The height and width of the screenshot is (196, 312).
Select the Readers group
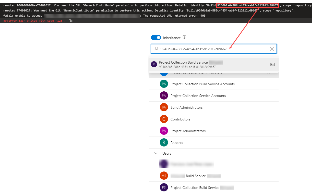click(x=214, y=143)
